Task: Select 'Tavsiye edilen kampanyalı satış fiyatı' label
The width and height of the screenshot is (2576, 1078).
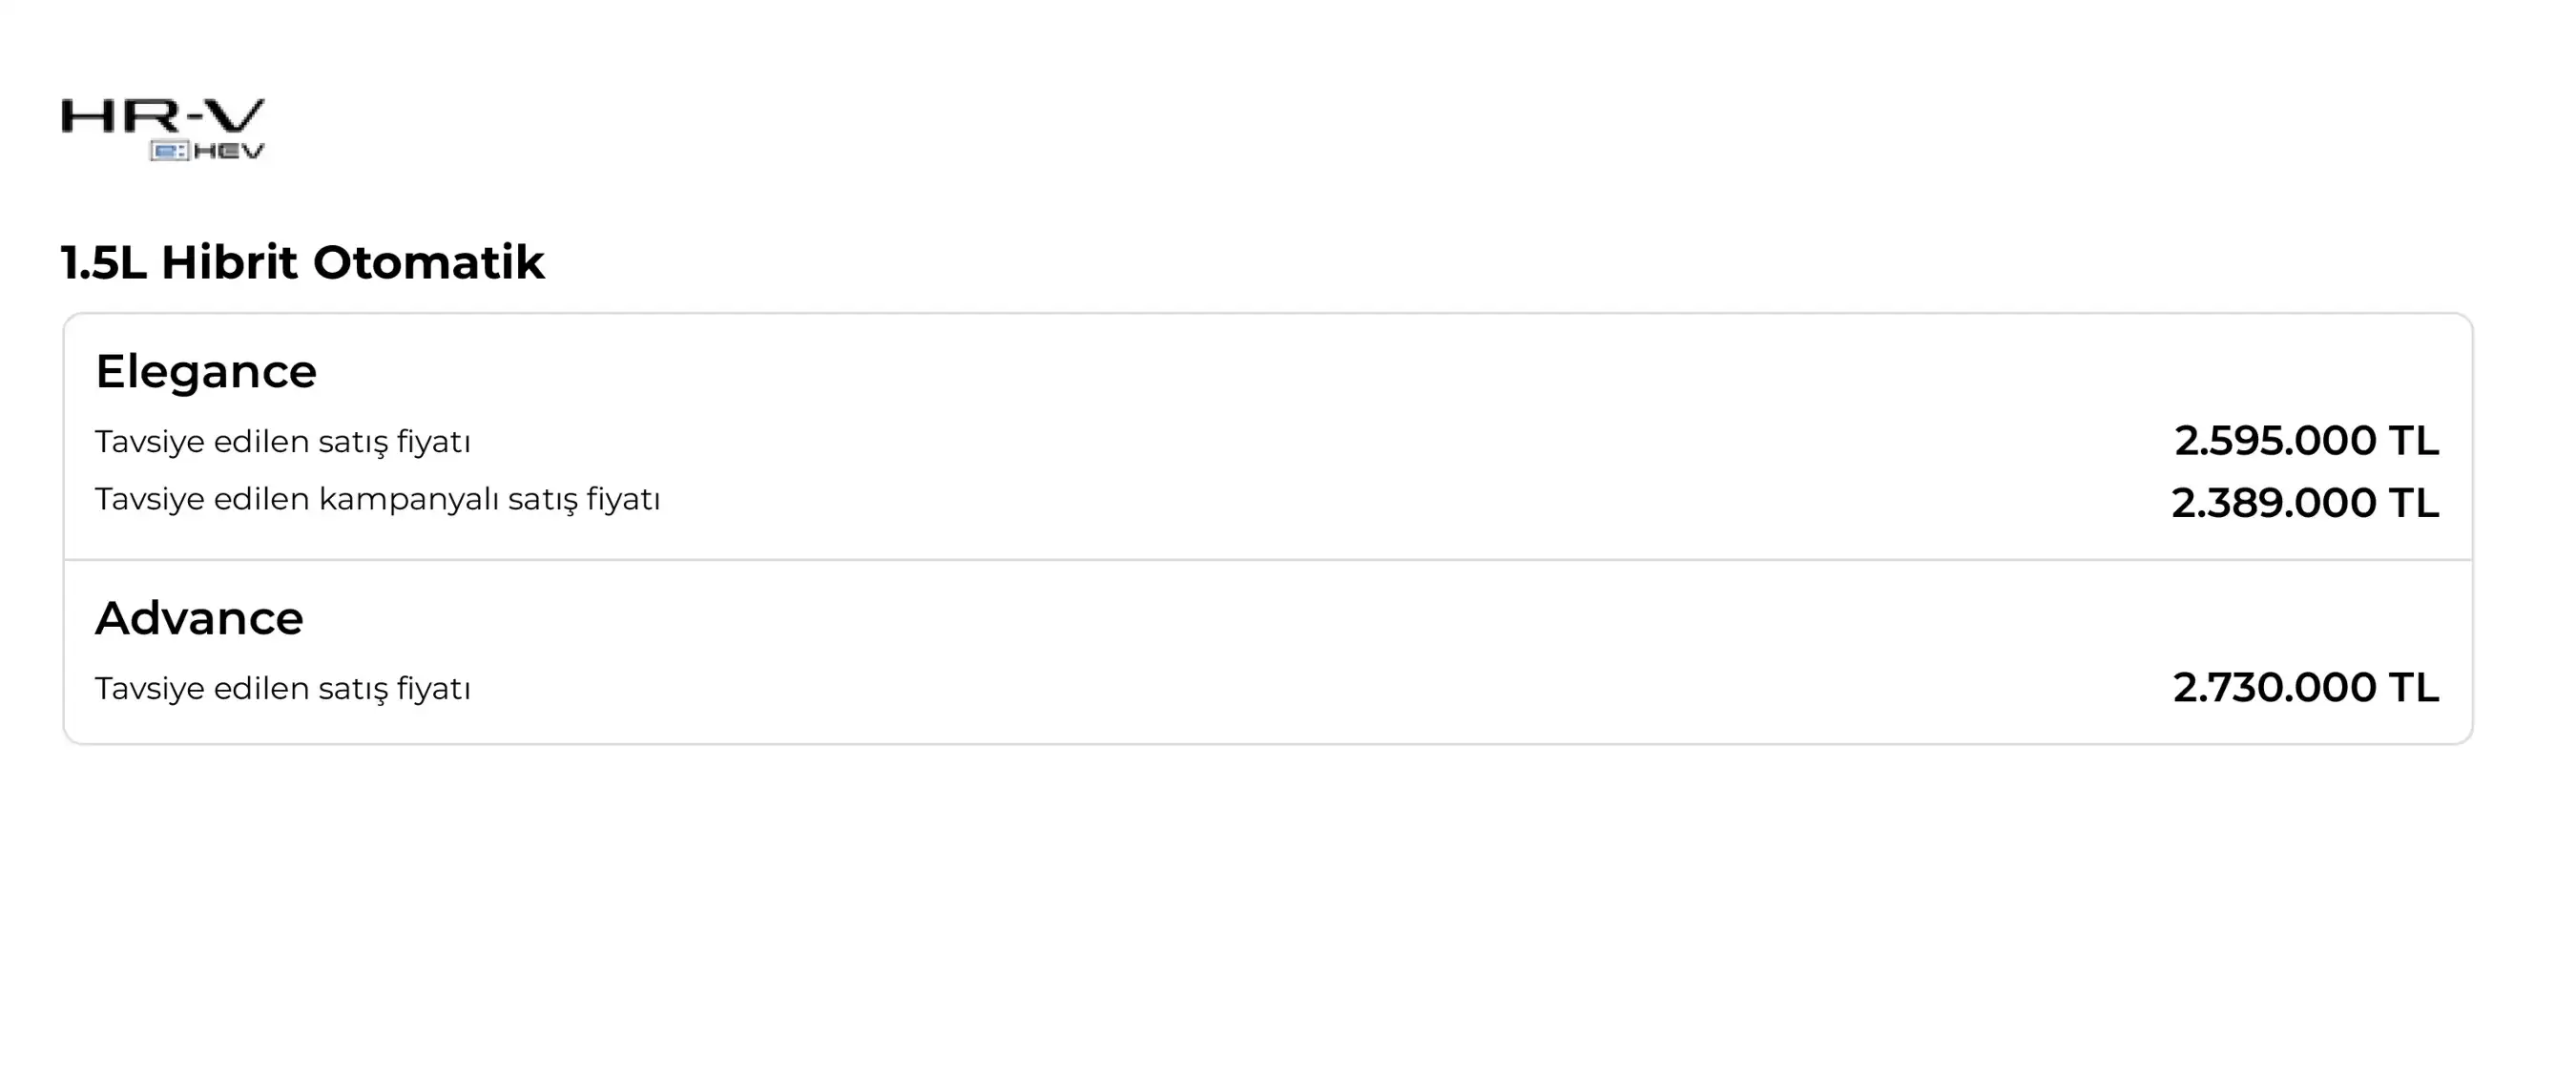Action: pos(378,499)
